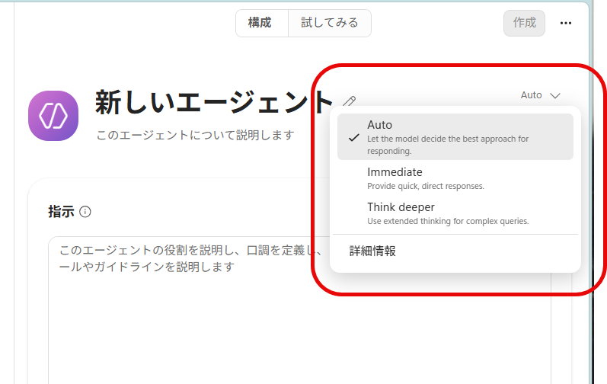
Task: Choose the Immediate response mode
Action: click(455, 178)
